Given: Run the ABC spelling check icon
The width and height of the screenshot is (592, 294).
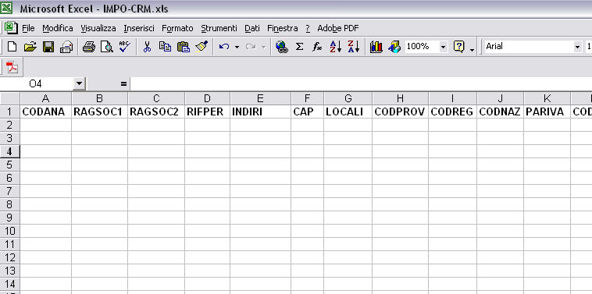Looking at the screenshot, I should [x=125, y=47].
